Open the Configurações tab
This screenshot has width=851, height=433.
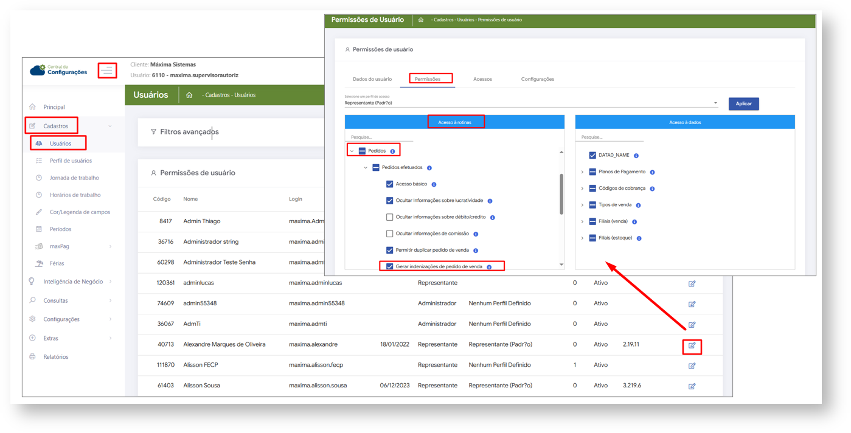click(x=537, y=79)
